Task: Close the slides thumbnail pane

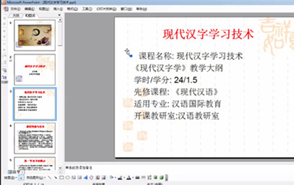Action: (59, 15)
